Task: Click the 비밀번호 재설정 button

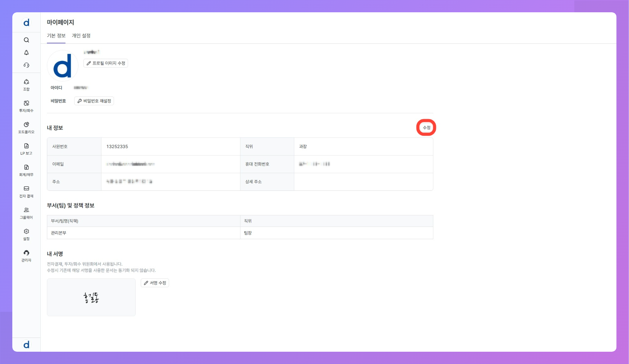Action: tap(94, 101)
